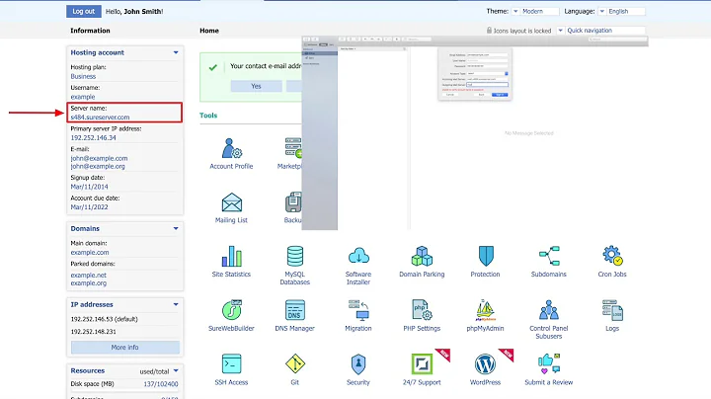Viewport: 711px width, 399px height.
Task: Click the primary IP 192.252.146.34
Action: 93,138
